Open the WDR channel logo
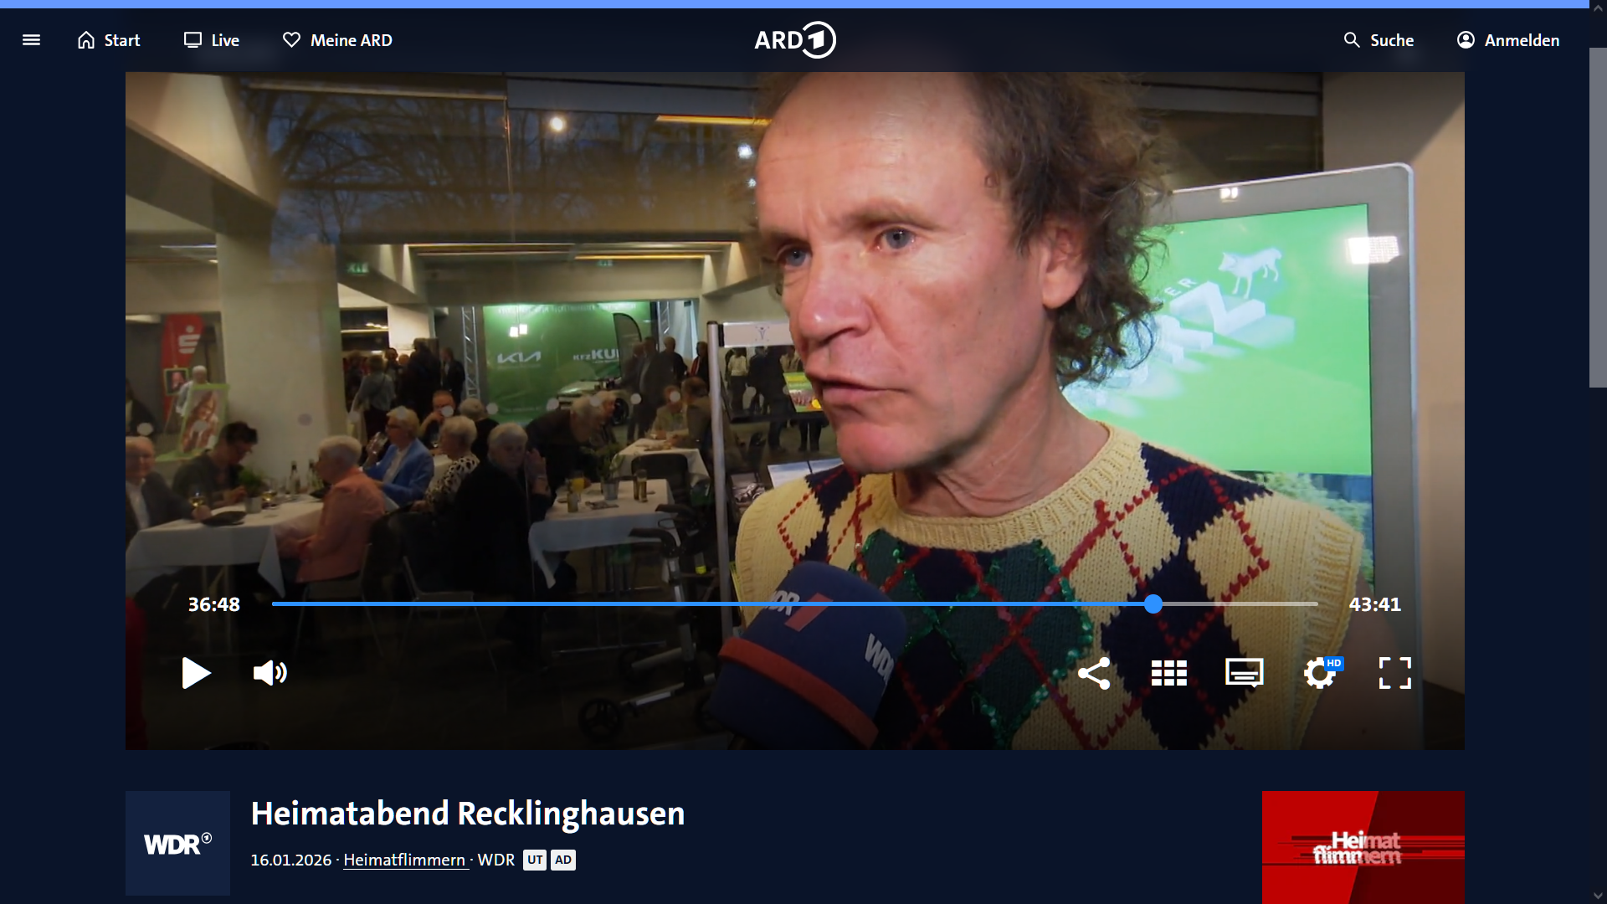1607x904 pixels. point(177,844)
